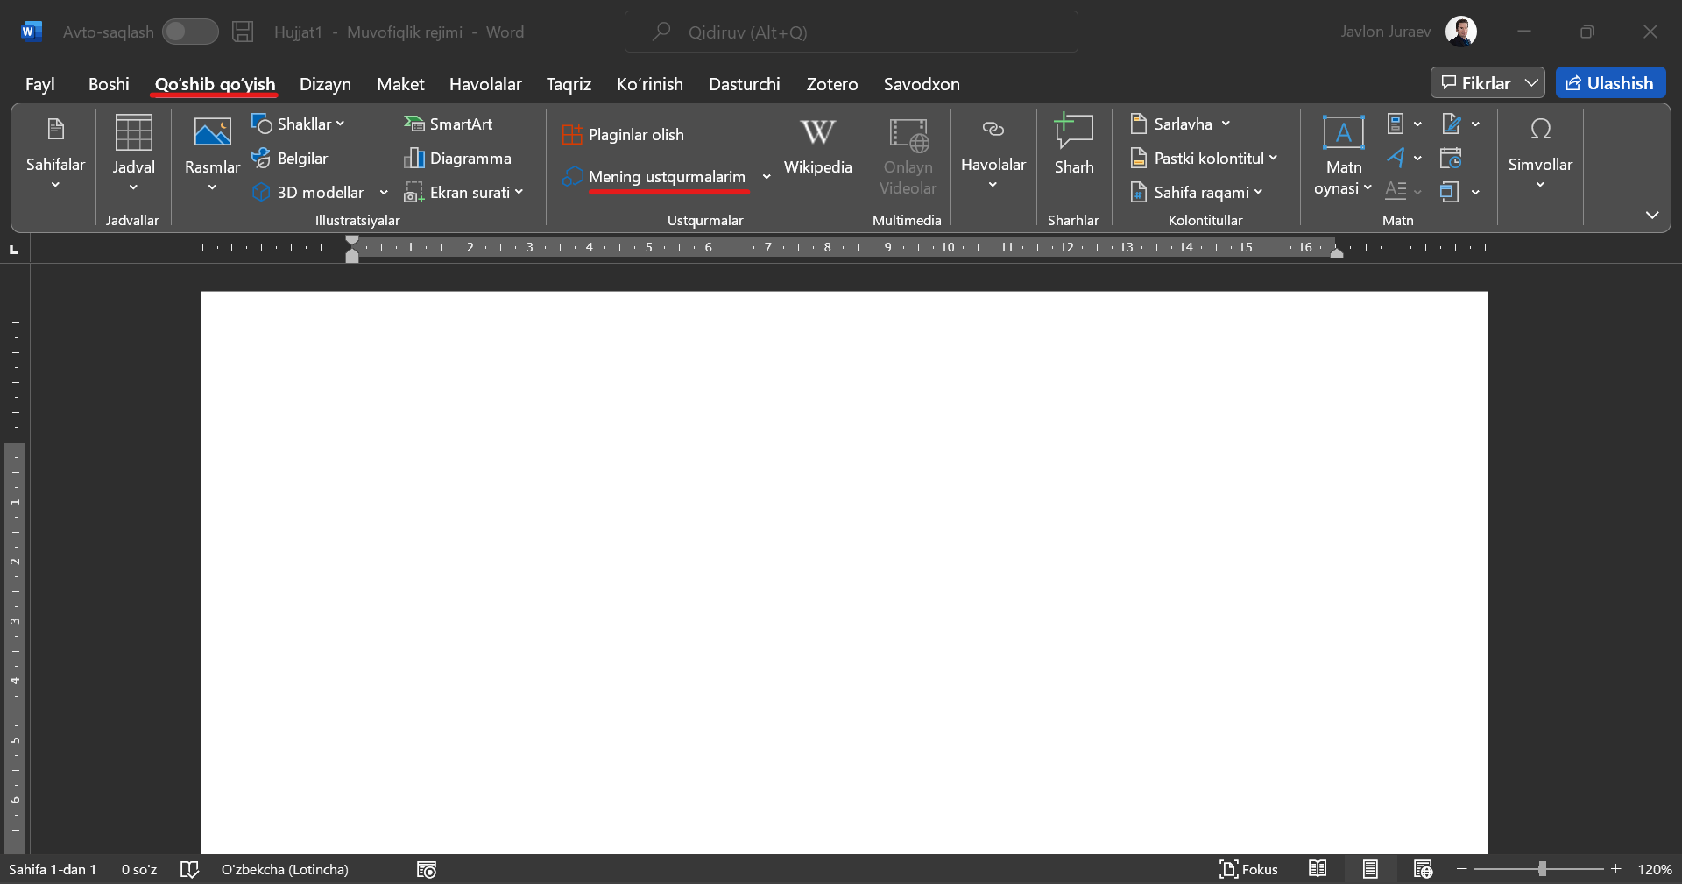Screen dimensions: 1682x884
Task: Click the Qidiruv search box
Action: tap(851, 32)
